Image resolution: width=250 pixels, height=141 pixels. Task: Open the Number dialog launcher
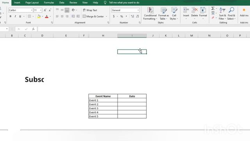[139, 23]
